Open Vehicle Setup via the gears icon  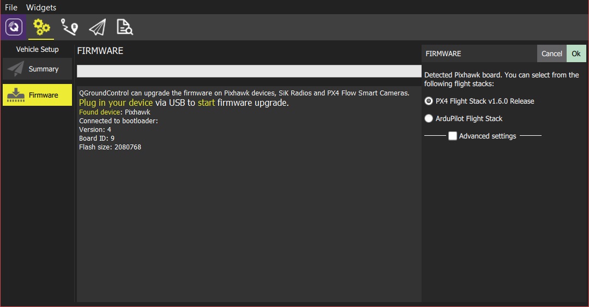point(41,27)
